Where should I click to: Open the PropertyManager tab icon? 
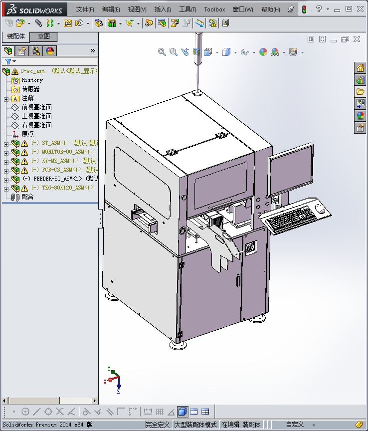22,51
